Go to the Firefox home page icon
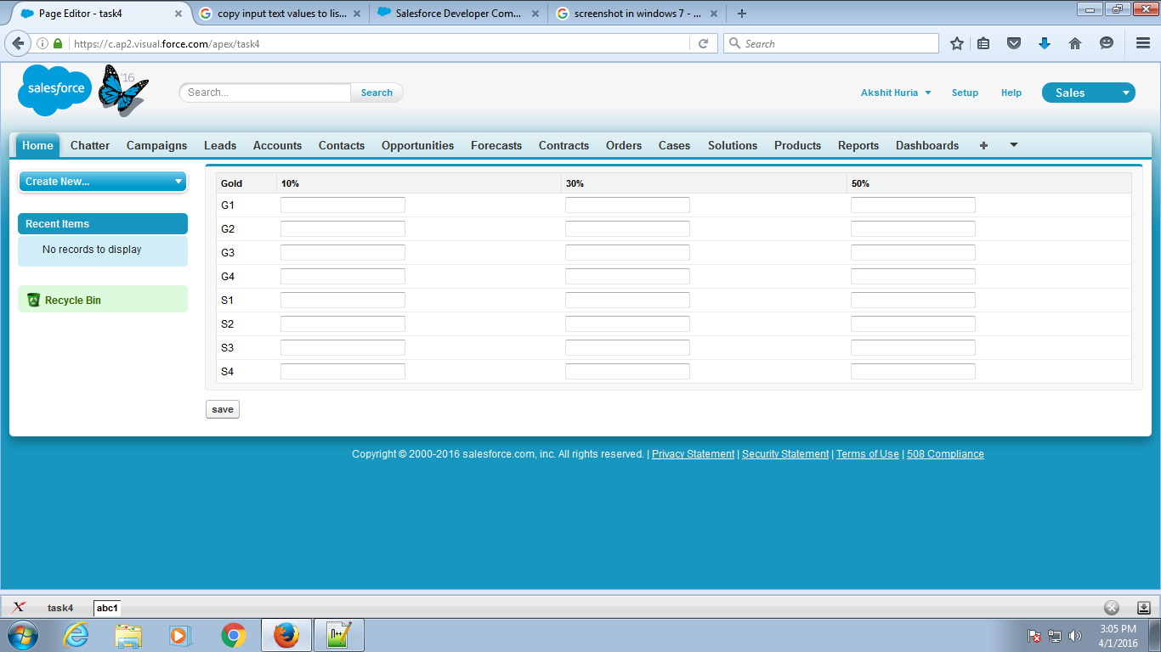Image resolution: width=1161 pixels, height=652 pixels. (x=1075, y=43)
